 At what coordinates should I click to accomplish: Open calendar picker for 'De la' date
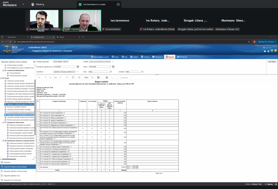click(77, 67)
